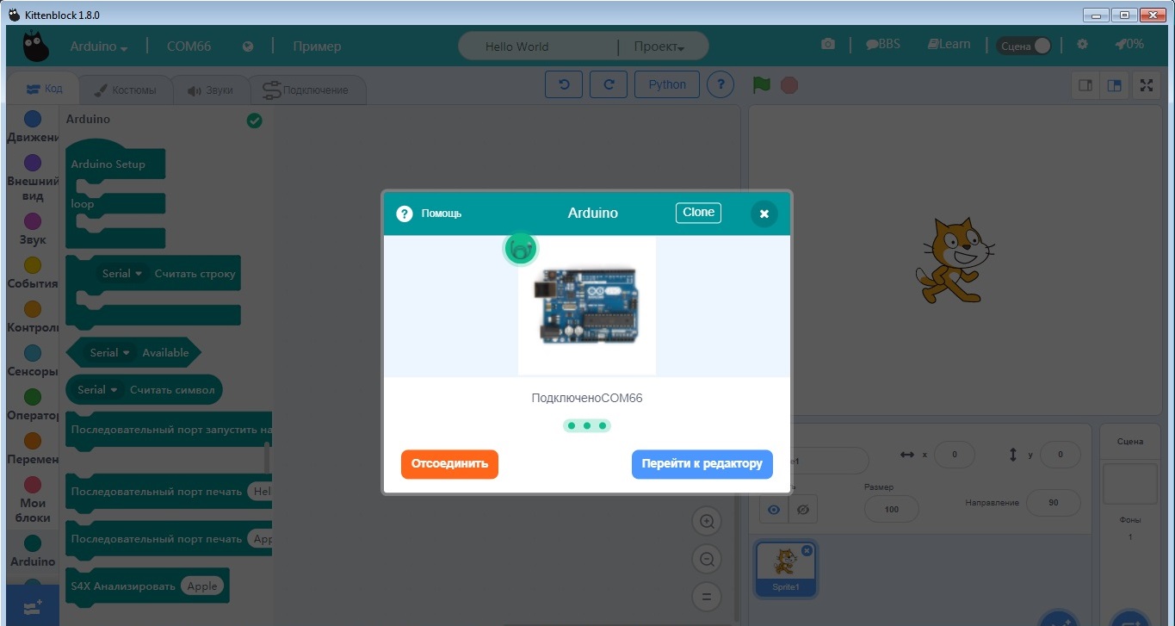Select the Сенсоры block category
The height and width of the screenshot is (626, 1175).
tap(33, 361)
